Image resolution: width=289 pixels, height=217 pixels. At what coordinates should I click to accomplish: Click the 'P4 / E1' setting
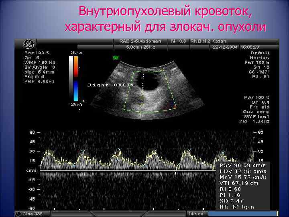[x=261, y=77]
